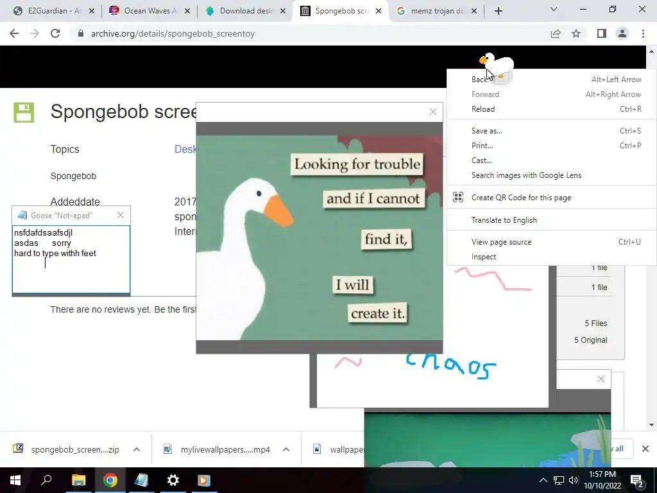The image size is (657, 493).
Task: Open File Explorer from the taskbar
Action: (78, 480)
